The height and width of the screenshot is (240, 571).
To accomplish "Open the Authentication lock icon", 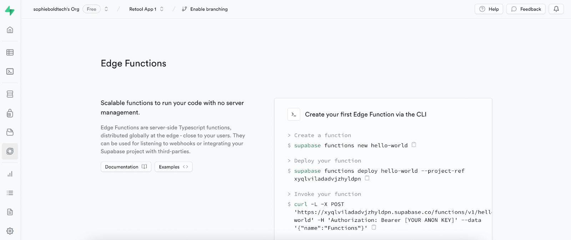I will (10, 113).
